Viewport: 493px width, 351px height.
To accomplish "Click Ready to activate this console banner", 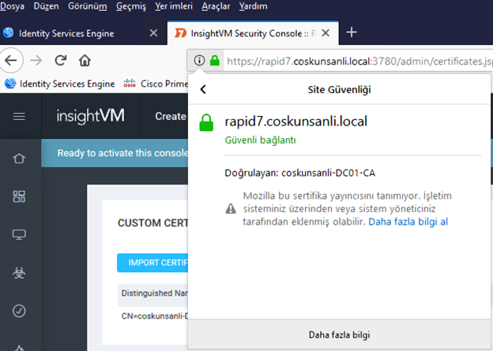I will [x=115, y=153].
